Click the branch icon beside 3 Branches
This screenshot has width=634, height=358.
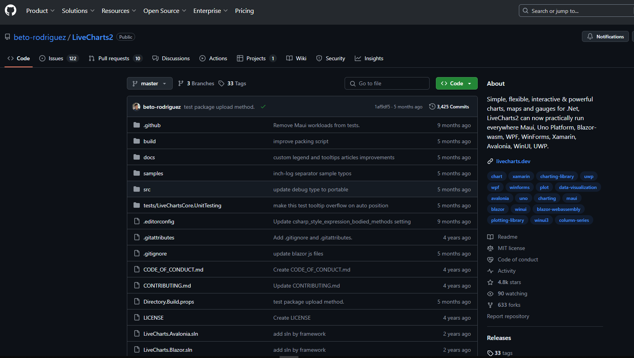pos(181,83)
